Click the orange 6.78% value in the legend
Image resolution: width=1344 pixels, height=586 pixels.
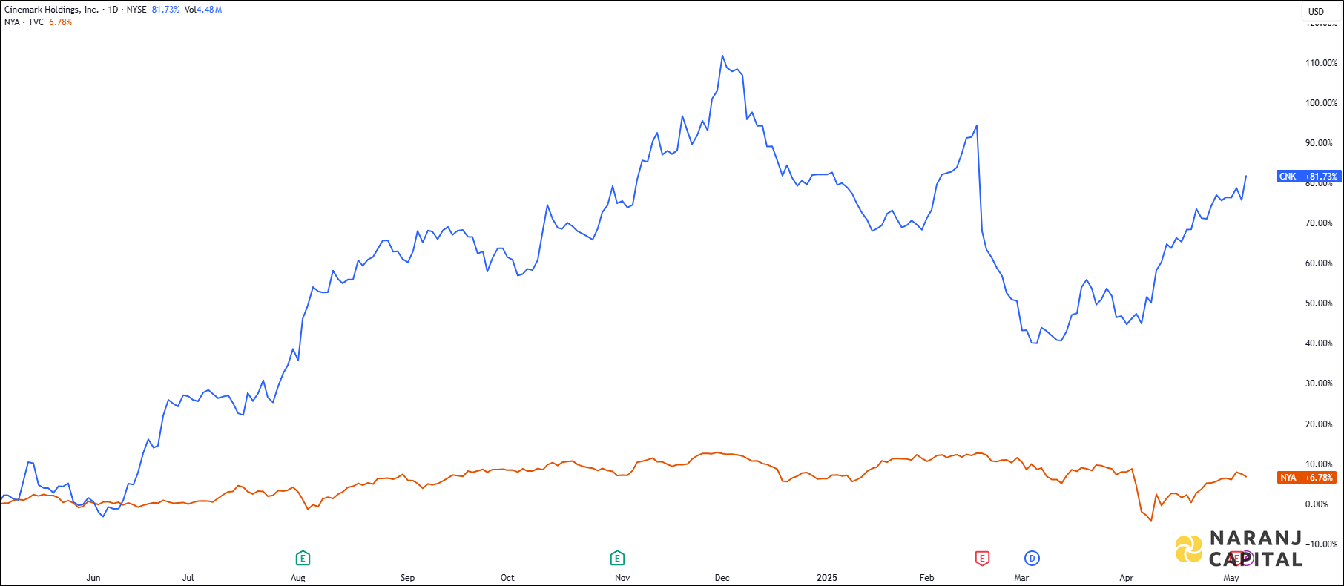tap(61, 22)
